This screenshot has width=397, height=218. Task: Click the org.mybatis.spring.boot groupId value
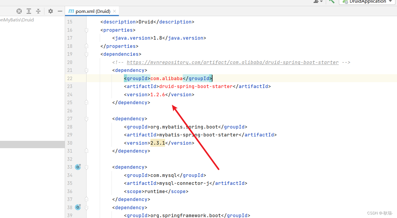184,127
